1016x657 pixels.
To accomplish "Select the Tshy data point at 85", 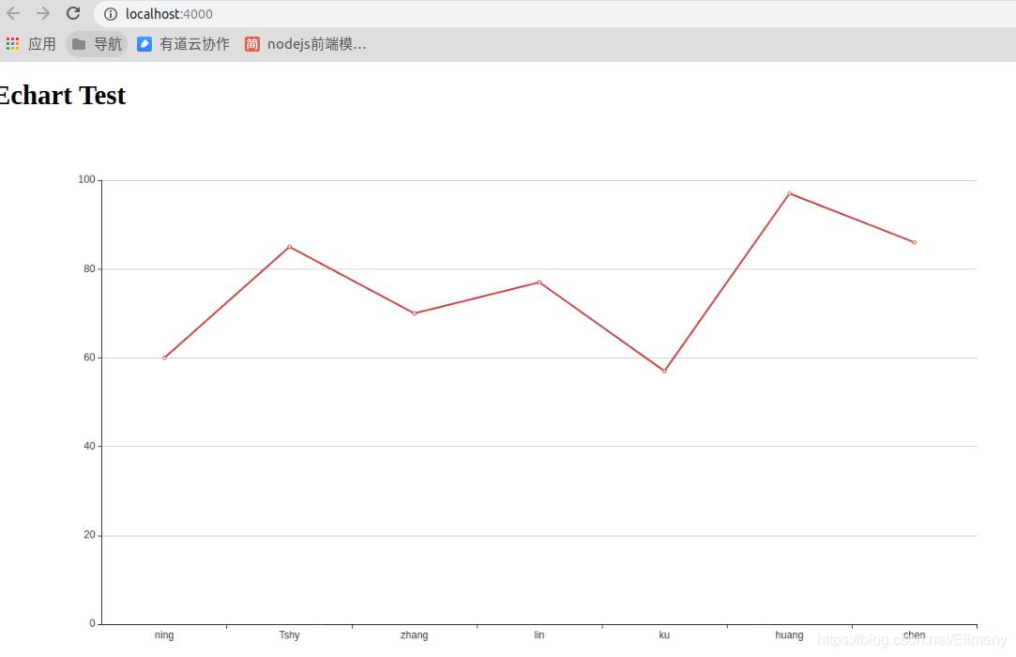I will click(x=290, y=247).
